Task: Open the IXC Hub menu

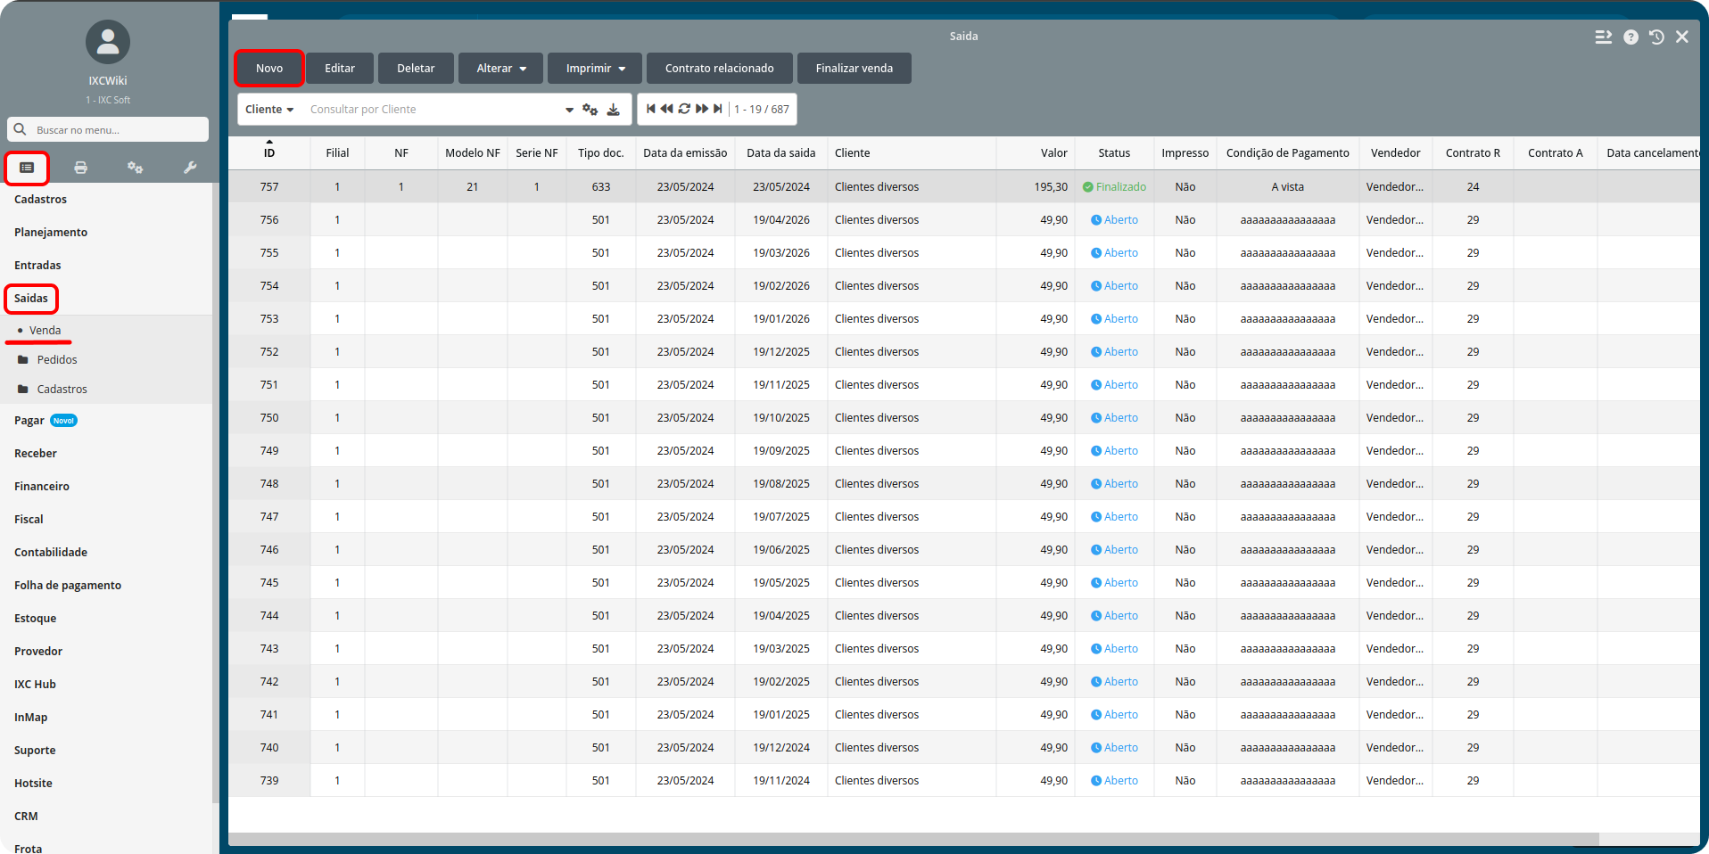Action: coord(35,684)
